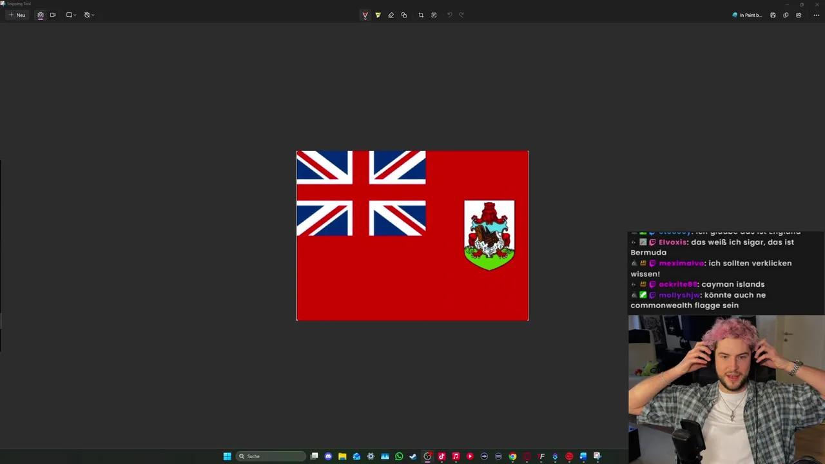
Task: Open the Windows Start menu
Action: click(227, 456)
